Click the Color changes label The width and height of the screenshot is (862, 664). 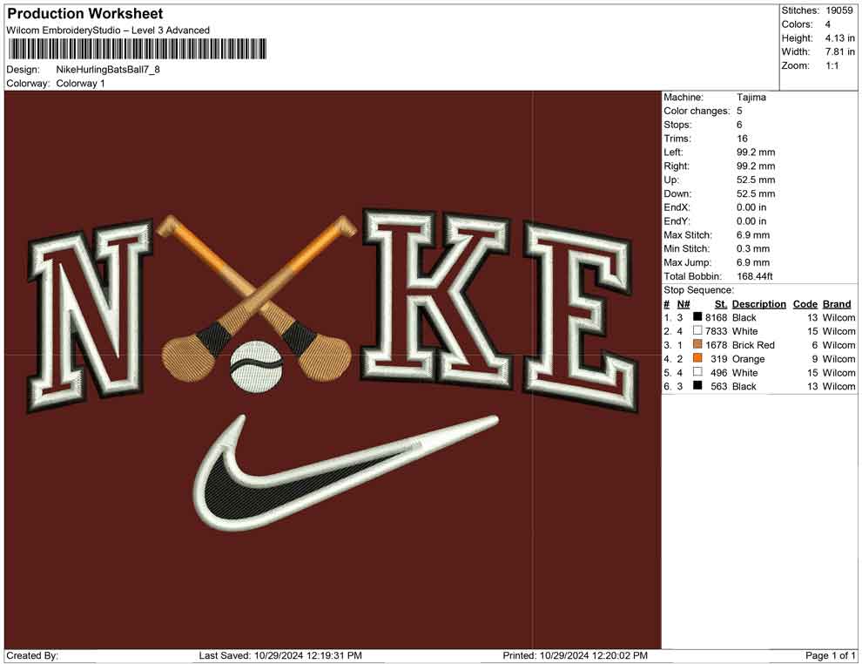697,112
